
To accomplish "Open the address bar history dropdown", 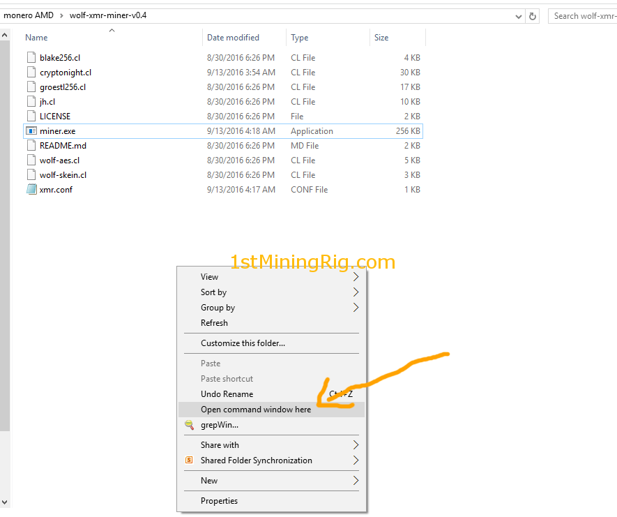I will click(x=519, y=17).
